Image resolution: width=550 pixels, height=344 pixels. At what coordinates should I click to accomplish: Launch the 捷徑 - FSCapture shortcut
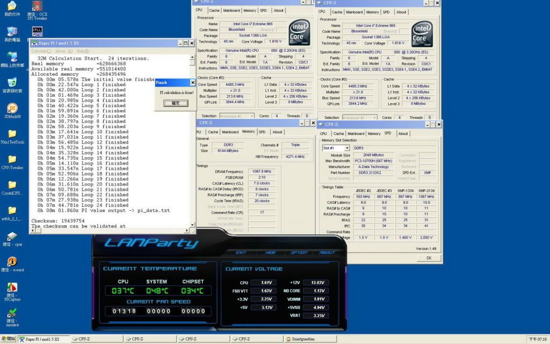tap(12, 292)
